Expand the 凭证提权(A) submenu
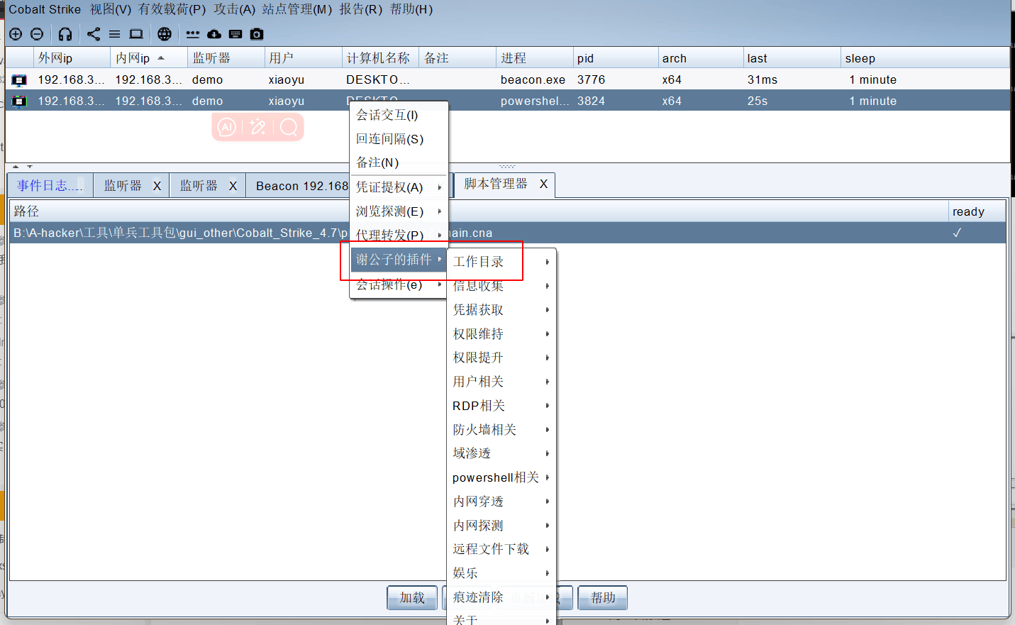The width and height of the screenshot is (1015, 625). [399, 187]
